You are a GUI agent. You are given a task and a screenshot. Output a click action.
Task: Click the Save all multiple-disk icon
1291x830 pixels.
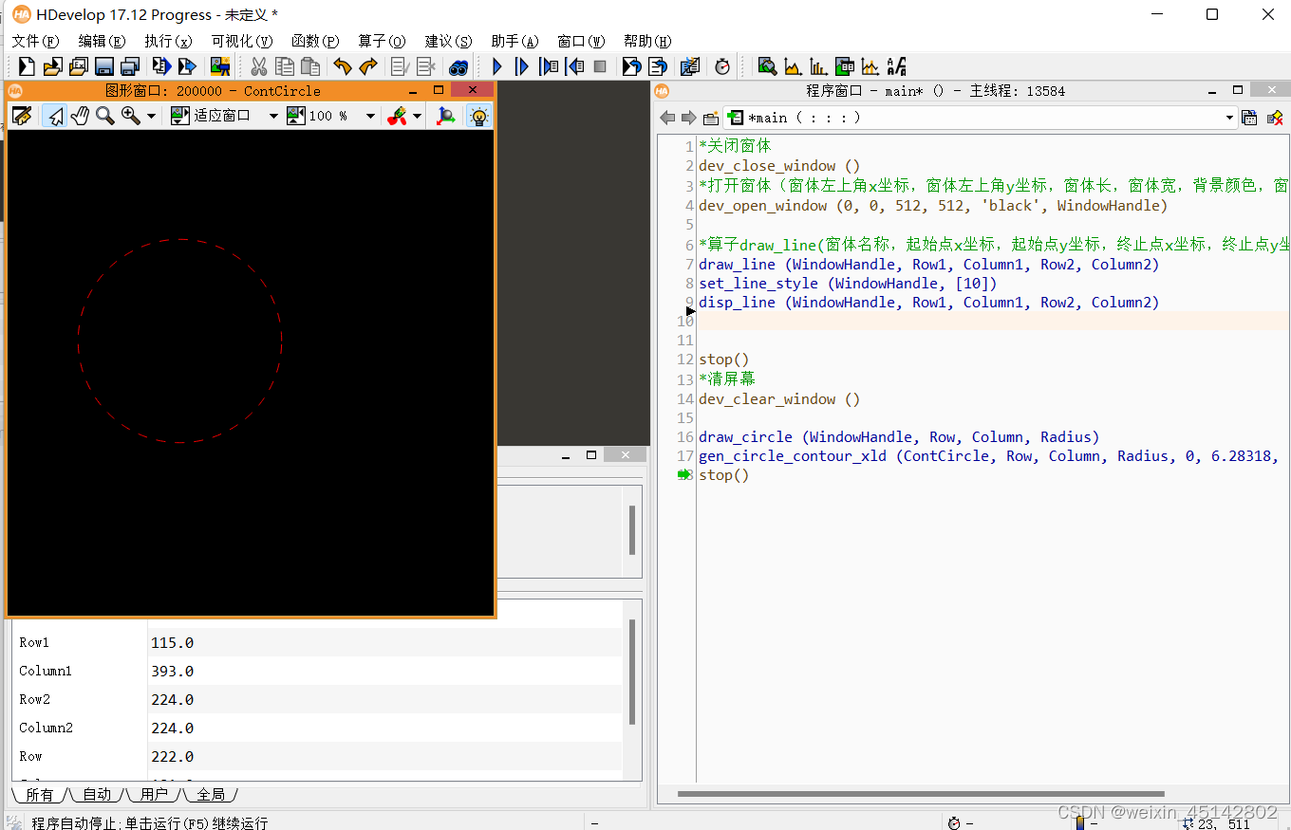[x=130, y=66]
